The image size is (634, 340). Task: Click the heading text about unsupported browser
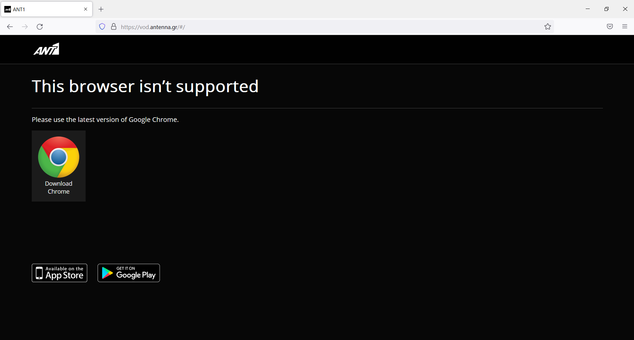pyautogui.click(x=145, y=86)
